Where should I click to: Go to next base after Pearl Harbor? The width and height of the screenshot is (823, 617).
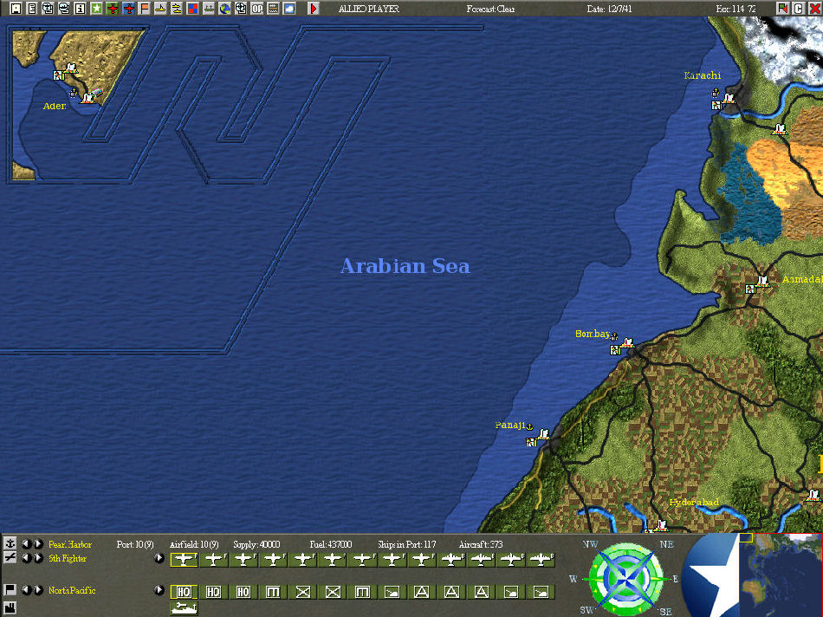click(x=38, y=544)
